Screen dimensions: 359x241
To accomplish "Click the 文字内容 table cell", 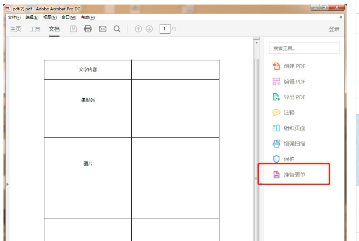I will pos(88,70).
